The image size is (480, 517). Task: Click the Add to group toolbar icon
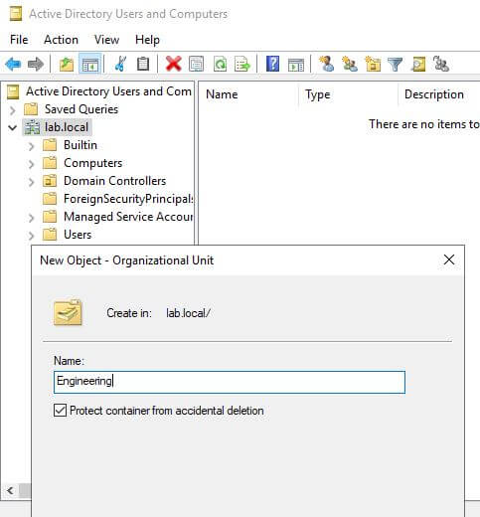coord(441,64)
